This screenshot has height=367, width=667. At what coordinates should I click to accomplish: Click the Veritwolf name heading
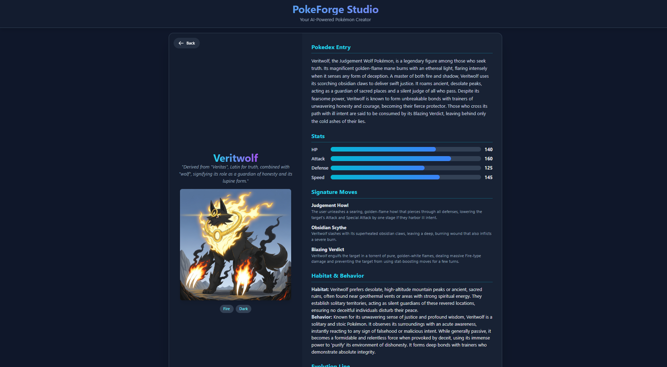tap(235, 158)
